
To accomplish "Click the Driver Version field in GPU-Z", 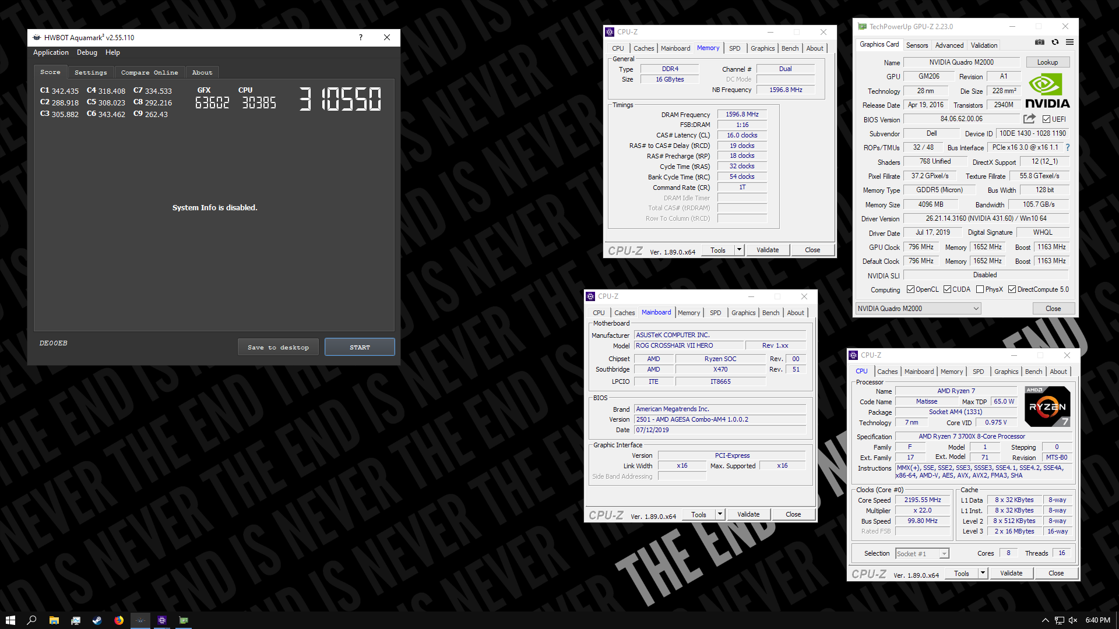I will pyautogui.click(x=986, y=218).
